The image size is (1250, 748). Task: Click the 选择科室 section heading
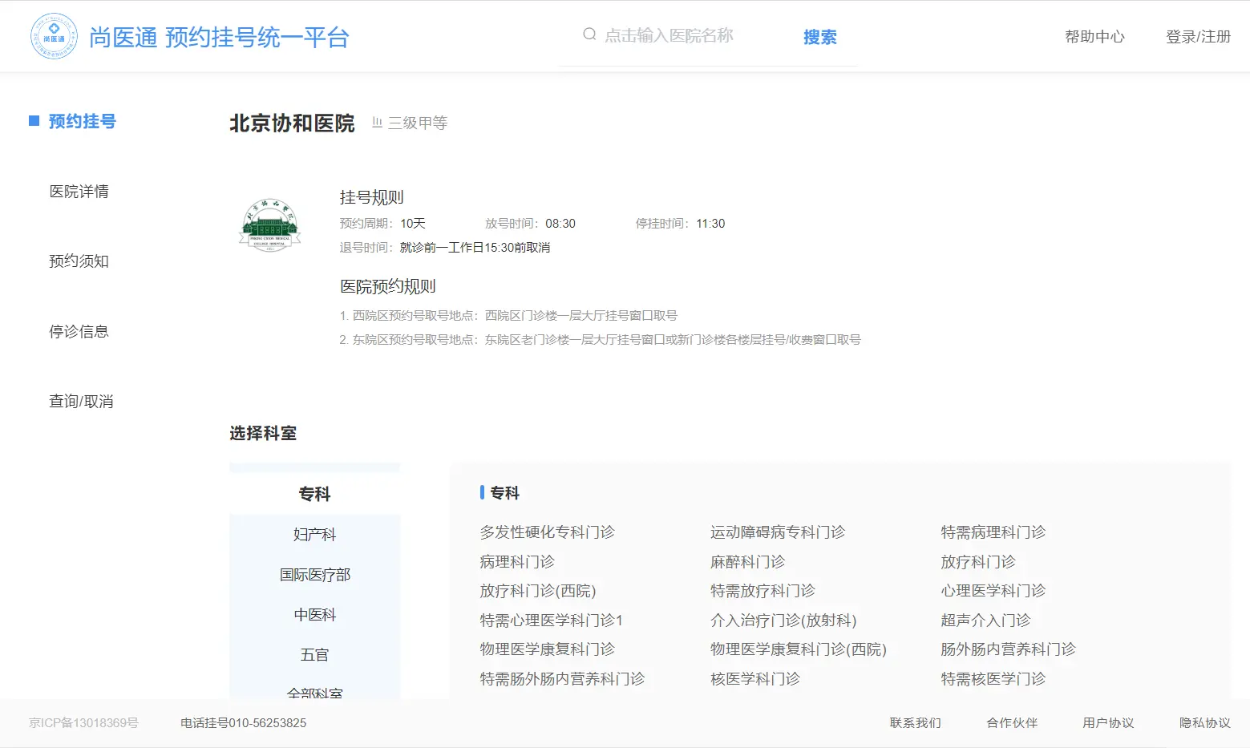pyautogui.click(x=263, y=434)
